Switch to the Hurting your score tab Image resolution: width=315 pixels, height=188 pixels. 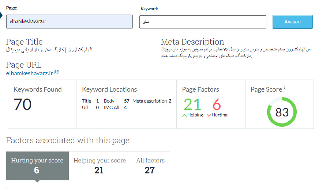(x=37, y=166)
